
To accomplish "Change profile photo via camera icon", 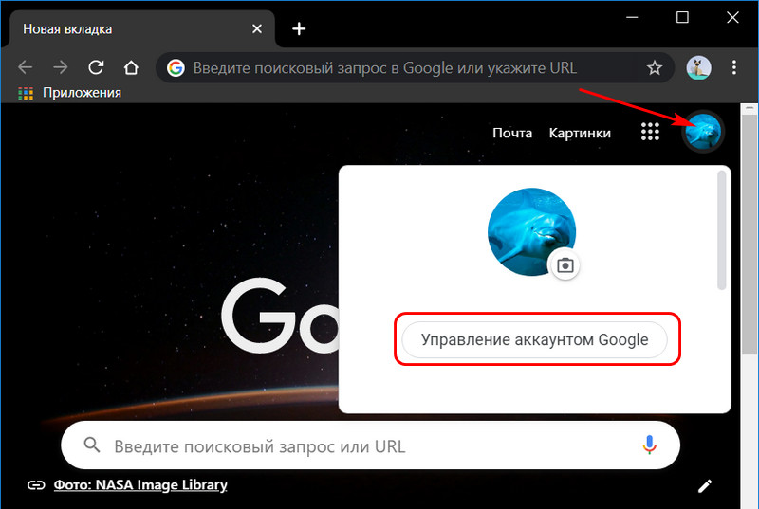I will click(x=565, y=265).
